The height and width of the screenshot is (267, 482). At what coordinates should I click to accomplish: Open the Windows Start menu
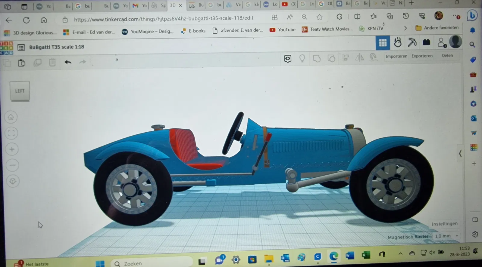[100, 264]
